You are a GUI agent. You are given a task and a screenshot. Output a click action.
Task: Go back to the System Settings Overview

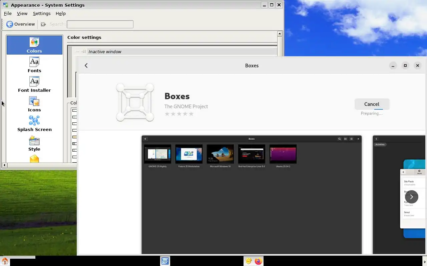(20, 24)
